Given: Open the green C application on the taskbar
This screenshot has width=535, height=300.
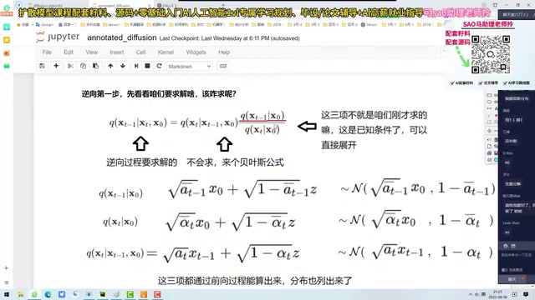Looking at the screenshot, I should 130,294.
